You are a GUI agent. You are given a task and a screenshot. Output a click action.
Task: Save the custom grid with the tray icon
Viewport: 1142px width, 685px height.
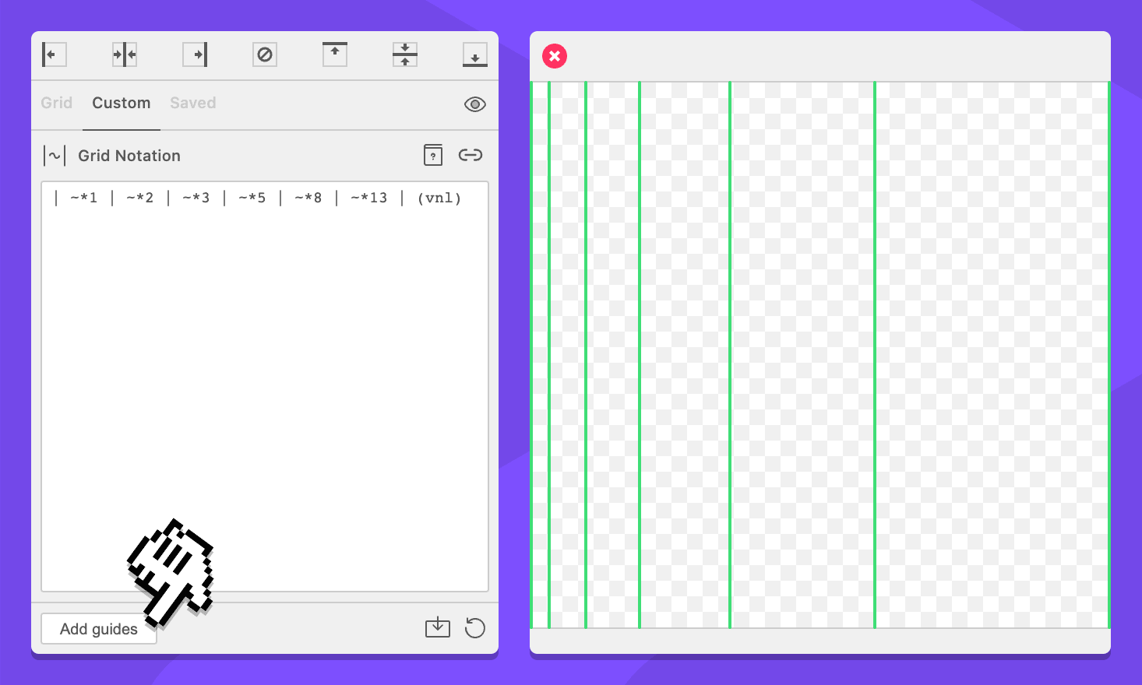tap(438, 627)
